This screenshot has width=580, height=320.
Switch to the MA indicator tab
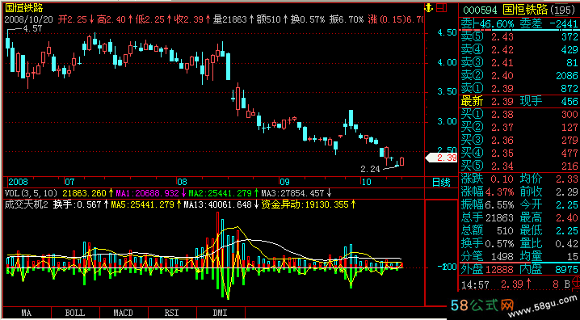pos(27,313)
